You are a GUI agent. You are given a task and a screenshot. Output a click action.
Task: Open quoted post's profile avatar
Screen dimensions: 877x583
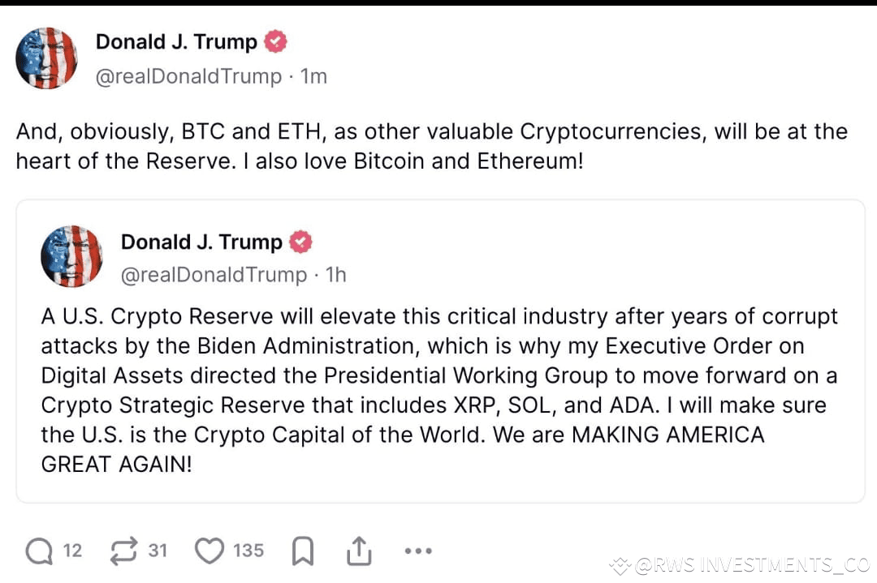[x=71, y=256]
